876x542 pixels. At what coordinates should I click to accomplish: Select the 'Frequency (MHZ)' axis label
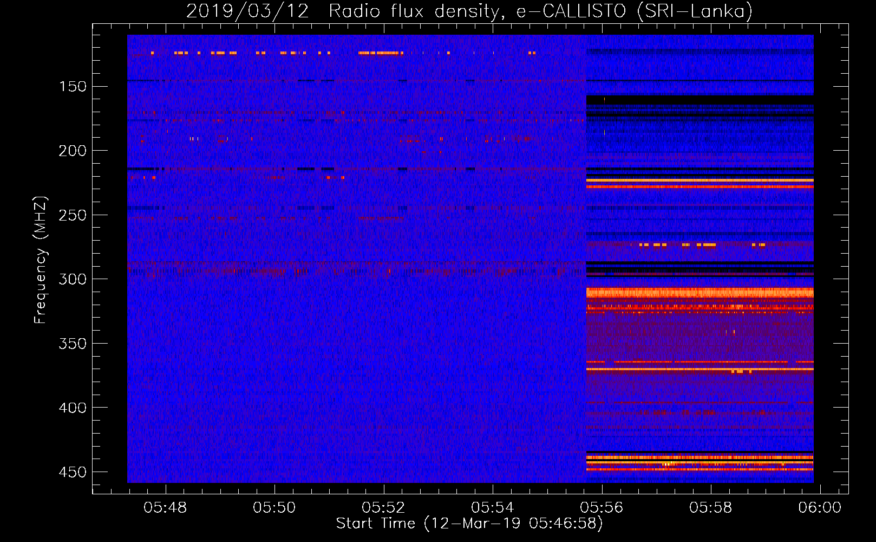point(41,260)
